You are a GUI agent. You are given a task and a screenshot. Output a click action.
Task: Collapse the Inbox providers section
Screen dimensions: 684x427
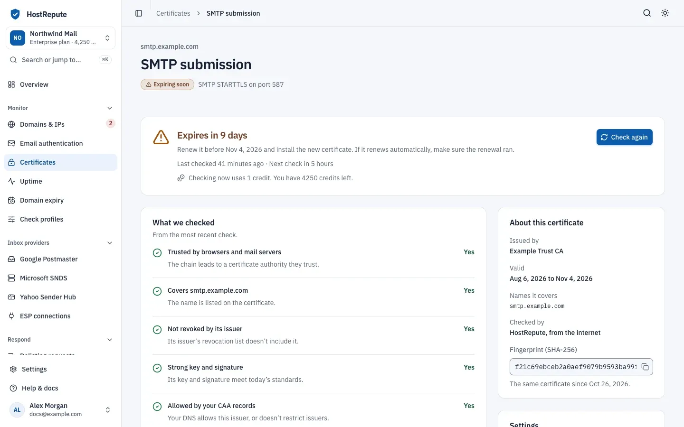(110, 243)
